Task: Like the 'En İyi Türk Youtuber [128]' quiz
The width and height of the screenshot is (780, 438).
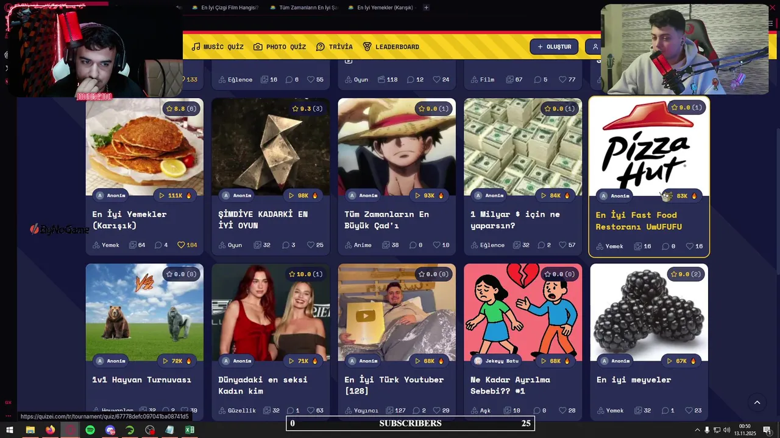Action: pyautogui.click(x=436, y=411)
